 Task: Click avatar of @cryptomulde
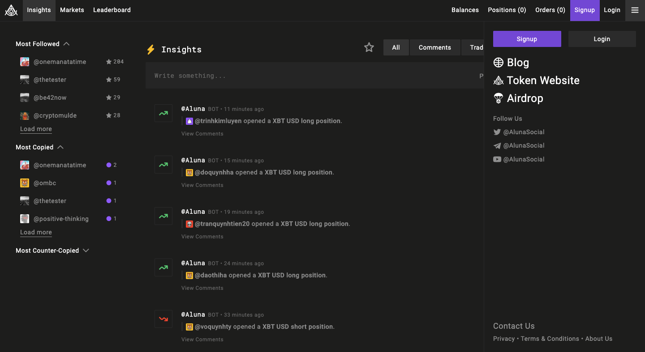[25, 115]
